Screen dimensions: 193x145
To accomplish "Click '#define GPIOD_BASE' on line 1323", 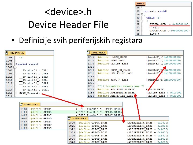I will pos(93,132).
